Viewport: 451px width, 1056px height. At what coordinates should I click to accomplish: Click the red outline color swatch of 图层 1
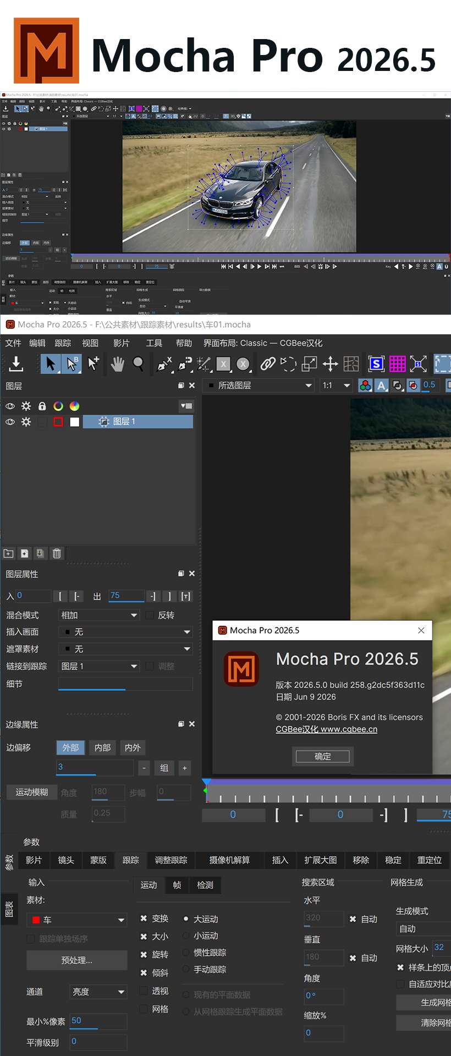(x=58, y=422)
